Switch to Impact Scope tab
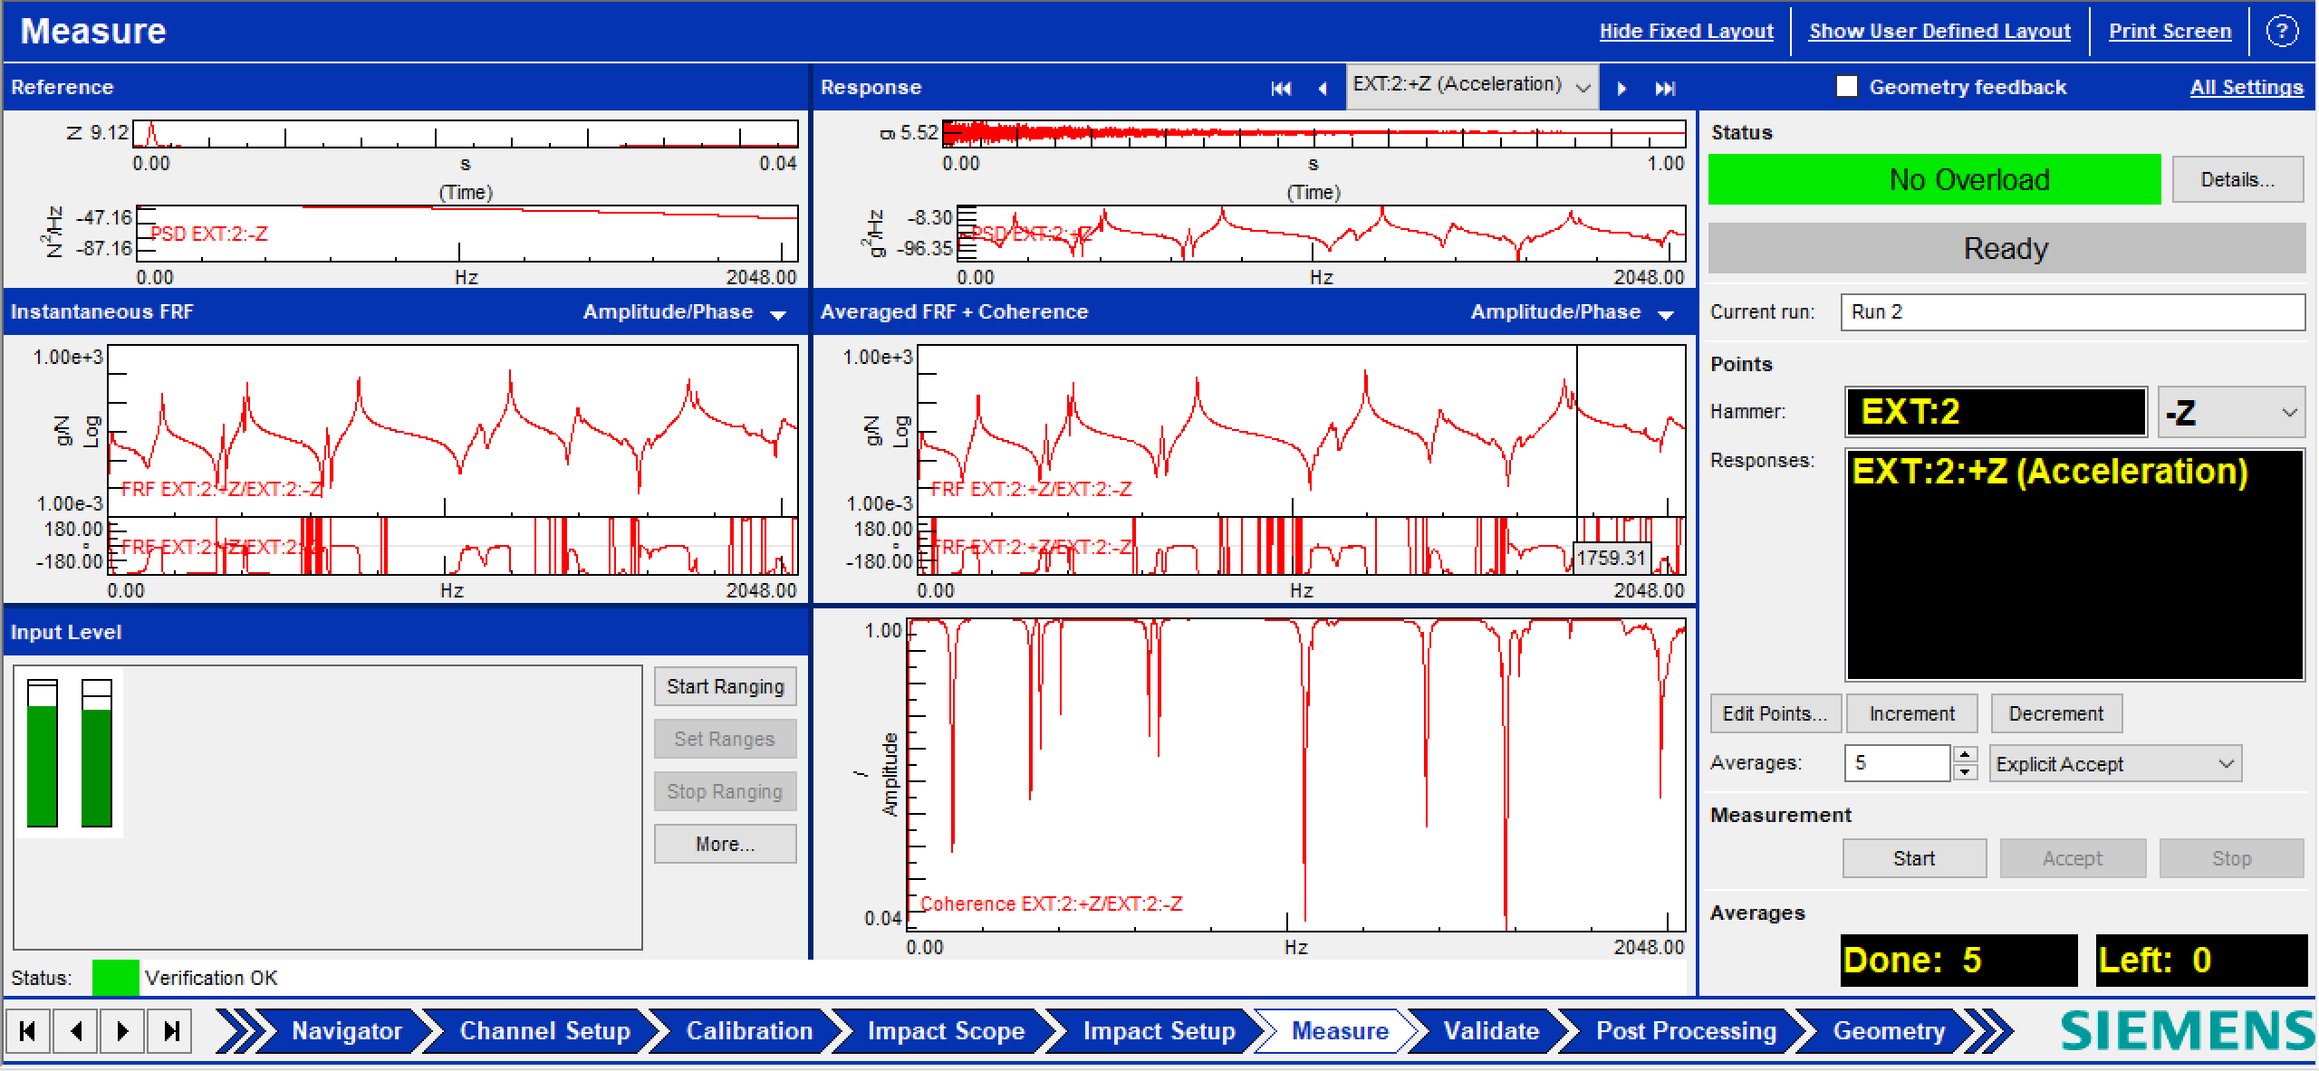 946,1031
